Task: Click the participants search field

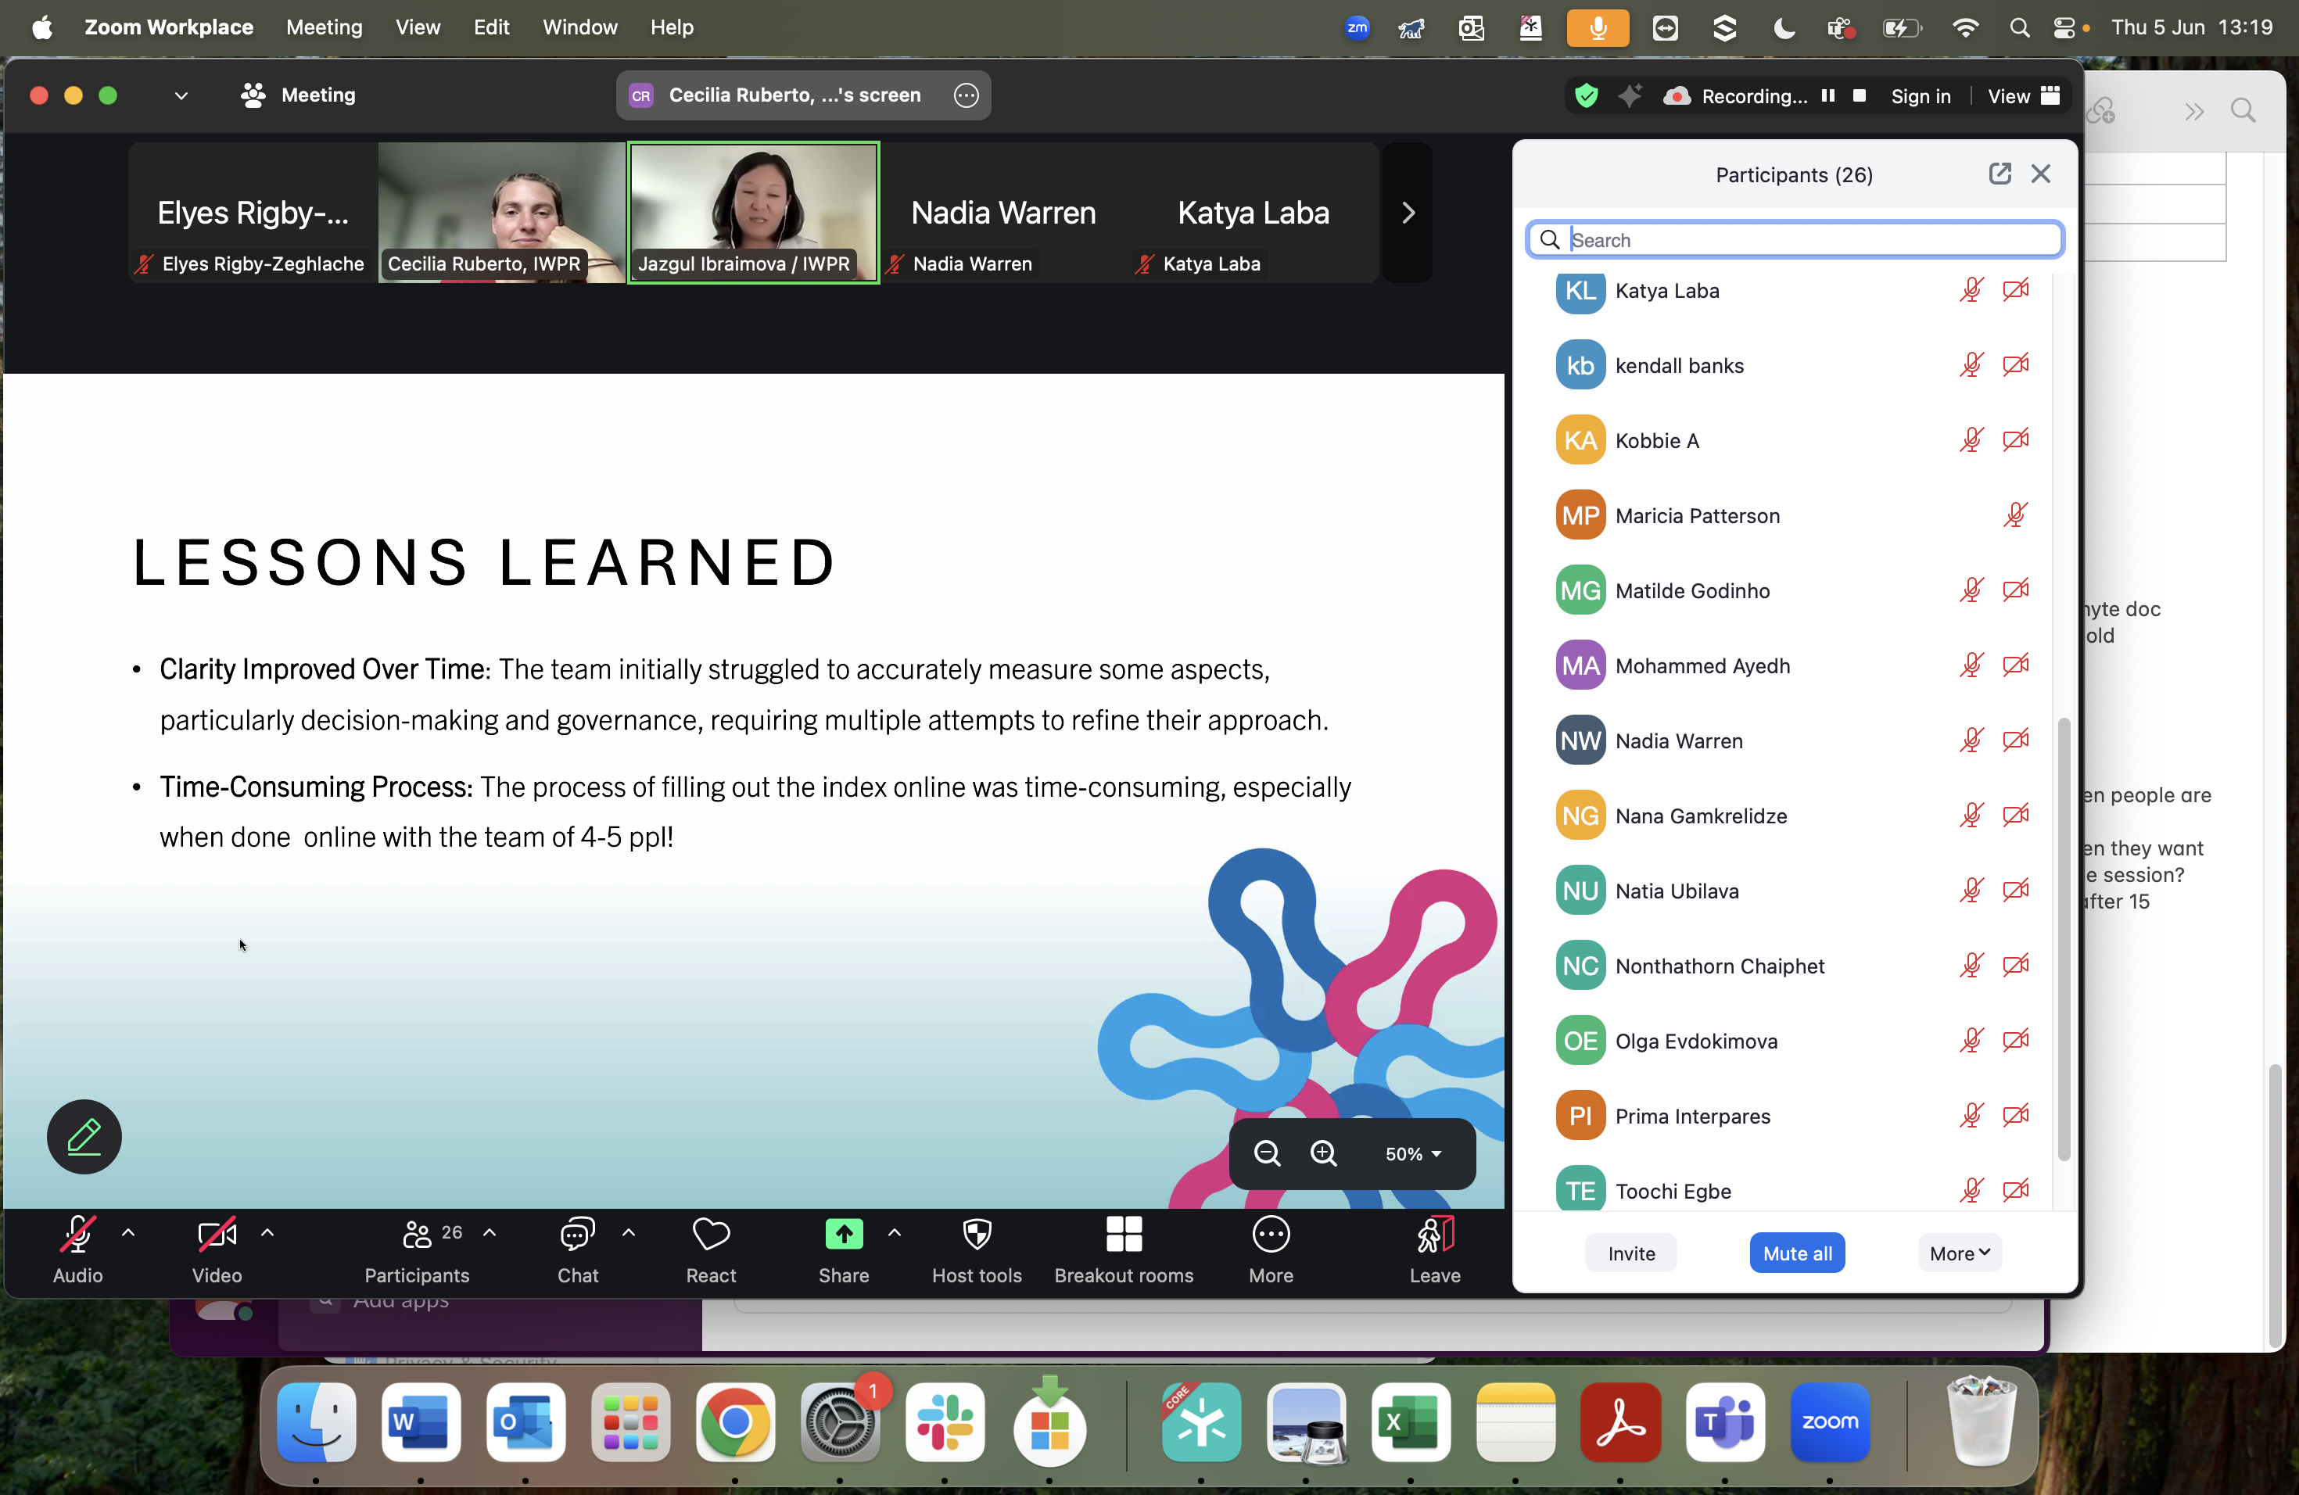Action: pyautogui.click(x=1795, y=239)
